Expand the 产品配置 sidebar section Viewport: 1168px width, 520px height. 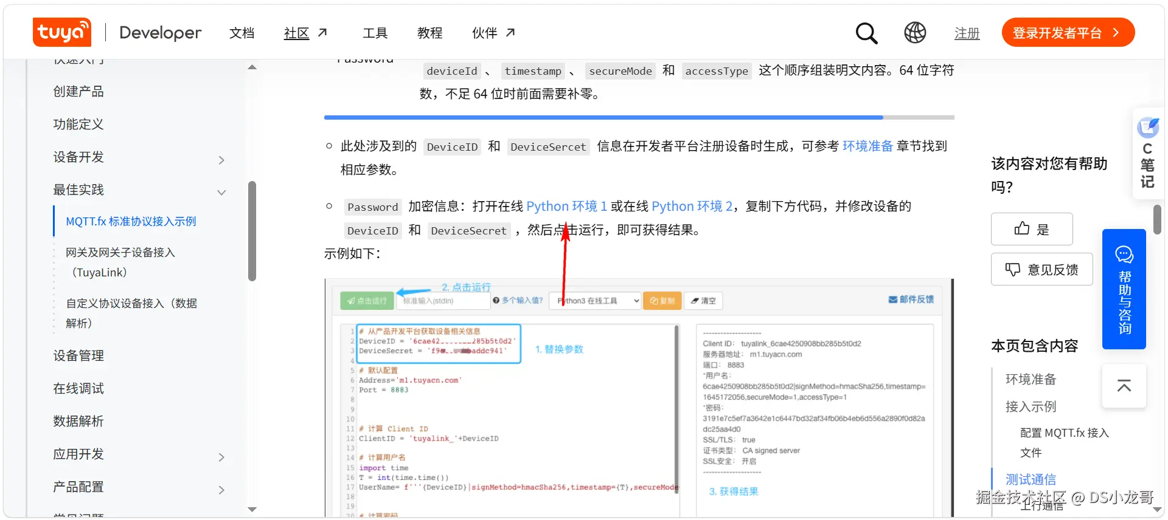pyautogui.click(x=221, y=490)
